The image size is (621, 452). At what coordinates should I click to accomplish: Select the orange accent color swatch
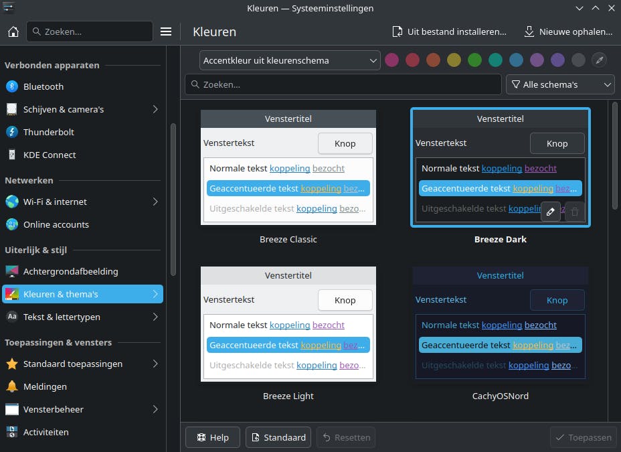coord(433,60)
